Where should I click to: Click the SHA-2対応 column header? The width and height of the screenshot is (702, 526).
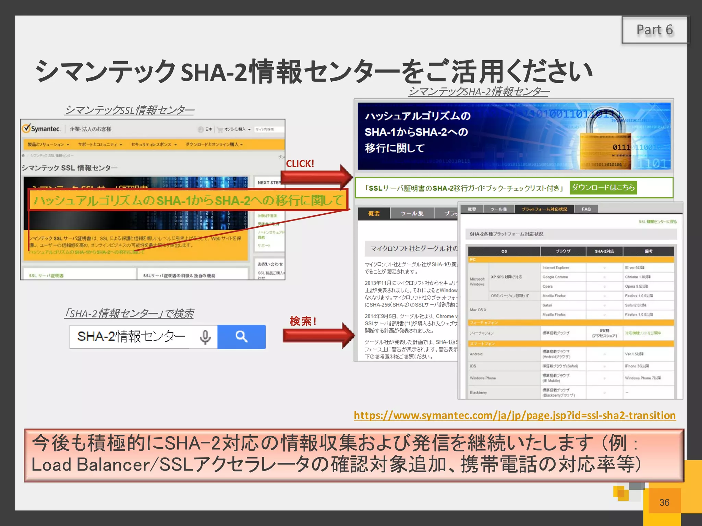click(604, 251)
